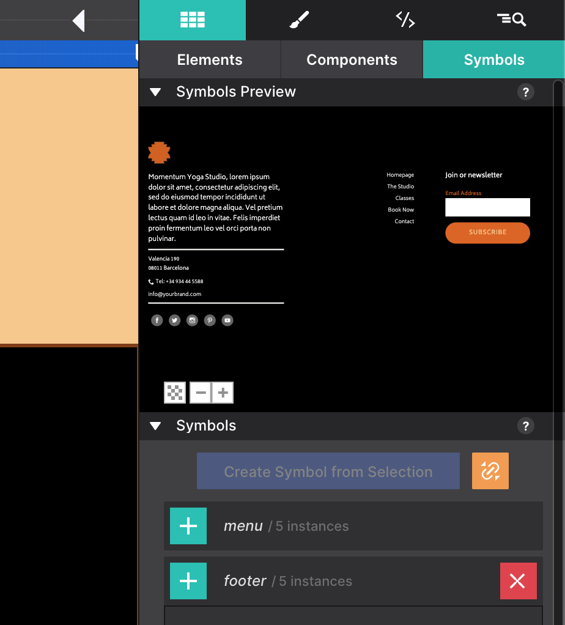The height and width of the screenshot is (625, 565).
Task: Open help for the Symbols section
Action: point(525,426)
